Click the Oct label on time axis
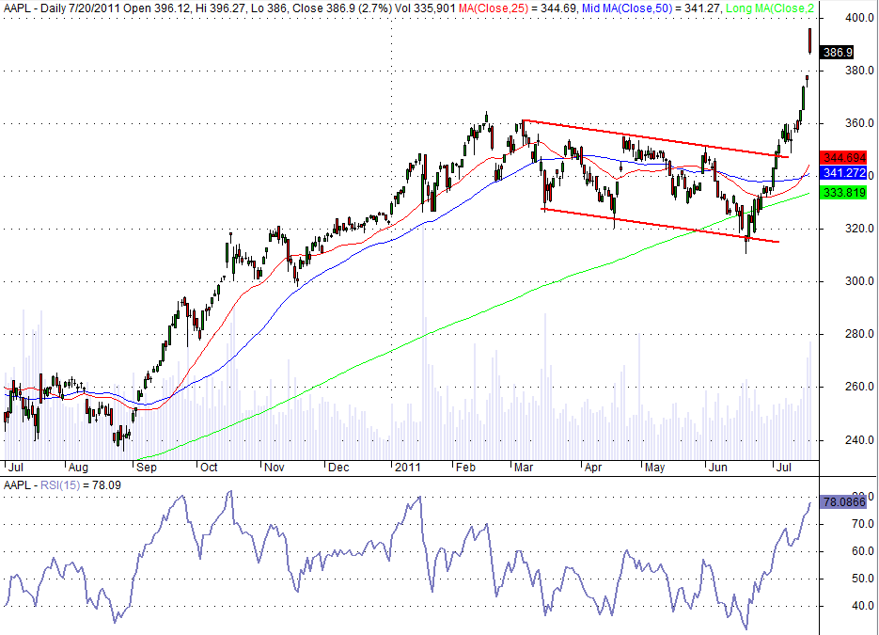This screenshot has height=635, width=879. tap(209, 468)
